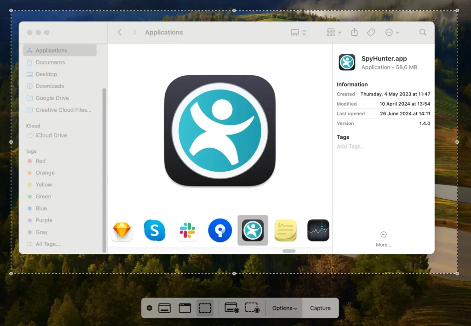The height and width of the screenshot is (326, 471).
Task: Click the bottom-left selection corner handle
Action: tap(11, 274)
